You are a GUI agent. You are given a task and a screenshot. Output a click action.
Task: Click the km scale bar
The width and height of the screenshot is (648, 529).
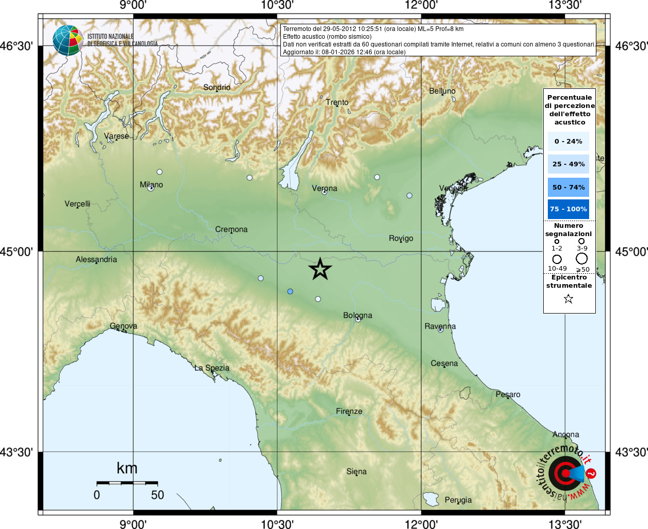click(127, 483)
